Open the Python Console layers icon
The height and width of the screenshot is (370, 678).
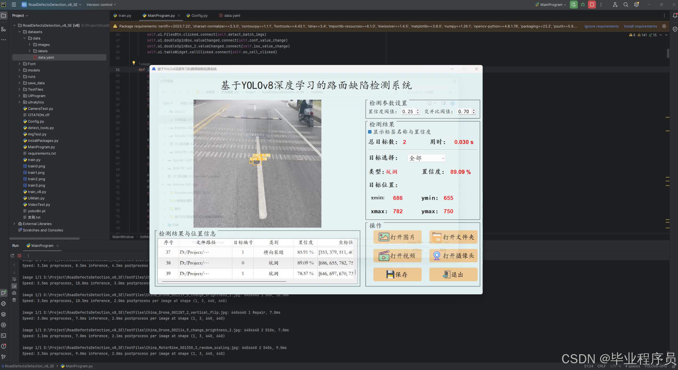coord(3,314)
